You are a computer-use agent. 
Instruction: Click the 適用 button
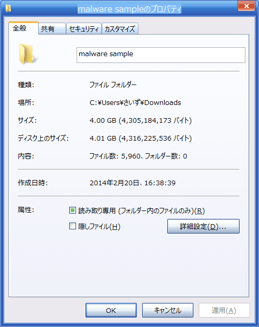(x=224, y=310)
